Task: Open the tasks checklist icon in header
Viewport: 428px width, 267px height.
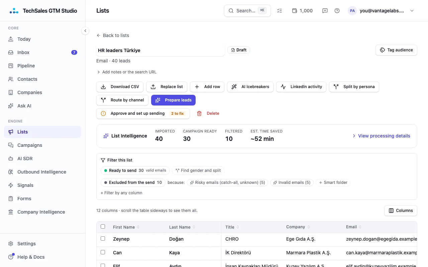Action: pyautogui.click(x=280, y=11)
